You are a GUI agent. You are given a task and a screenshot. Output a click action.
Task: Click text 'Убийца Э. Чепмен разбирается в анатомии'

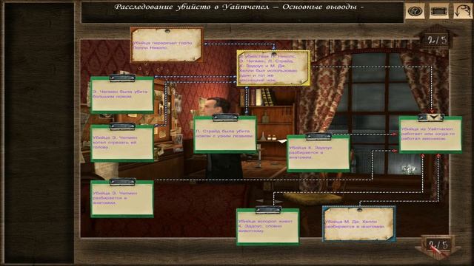tap(116, 198)
